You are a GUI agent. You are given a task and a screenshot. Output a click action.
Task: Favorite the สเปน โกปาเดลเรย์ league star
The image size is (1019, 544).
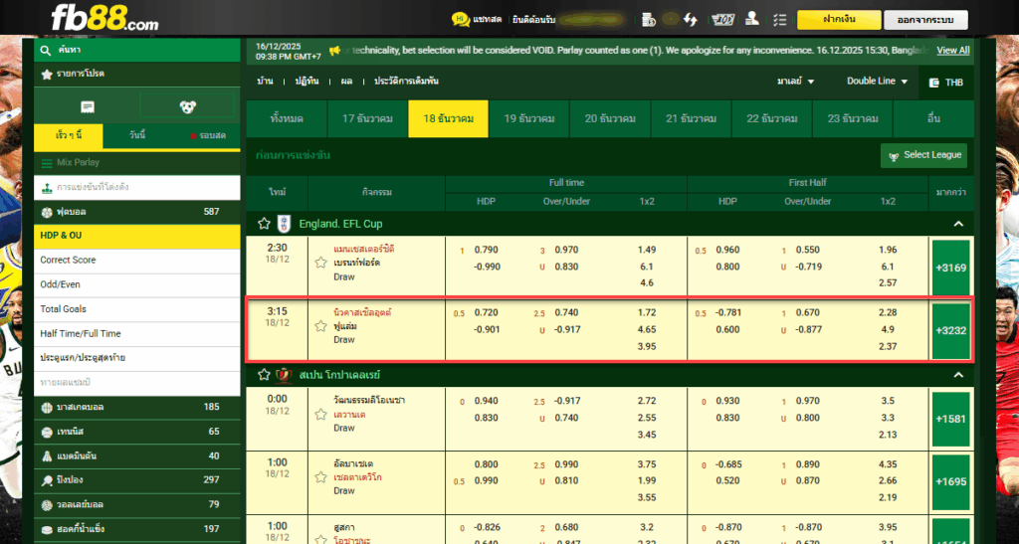coord(264,375)
